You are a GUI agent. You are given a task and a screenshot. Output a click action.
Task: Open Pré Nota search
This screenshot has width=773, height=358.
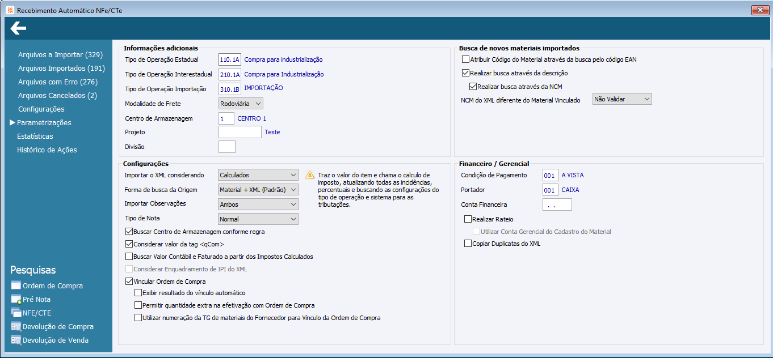pyautogui.click(x=37, y=300)
